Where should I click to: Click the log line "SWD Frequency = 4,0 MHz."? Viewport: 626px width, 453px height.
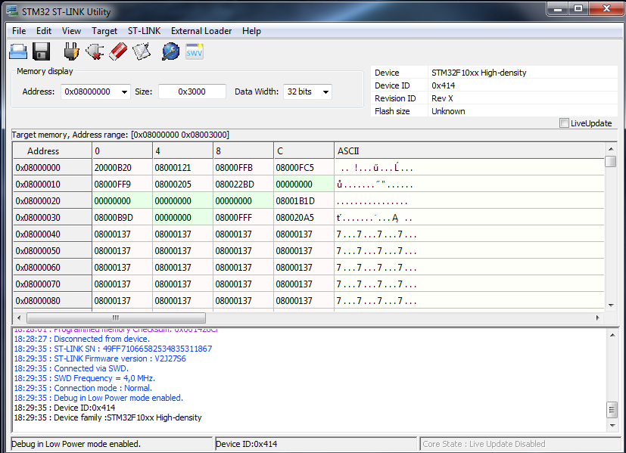(85, 378)
